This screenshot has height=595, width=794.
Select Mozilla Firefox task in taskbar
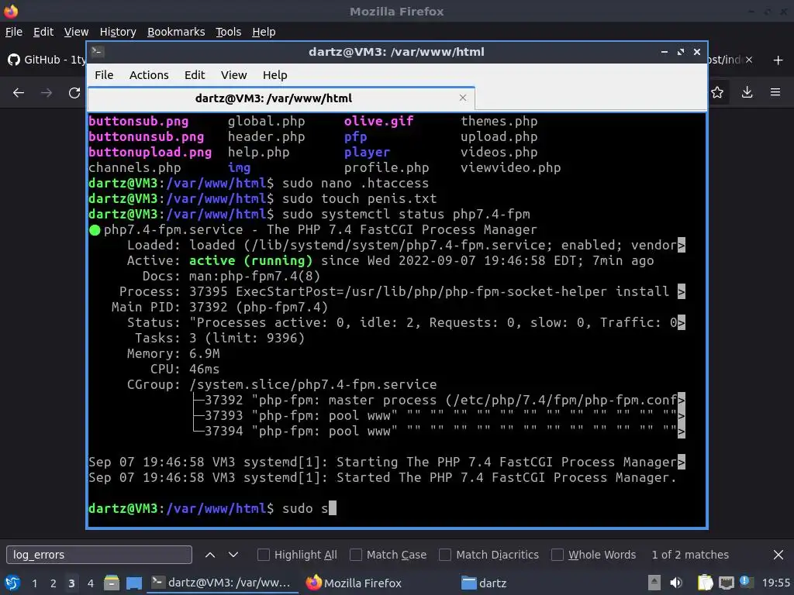pyautogui.click(x=354, y=583)
